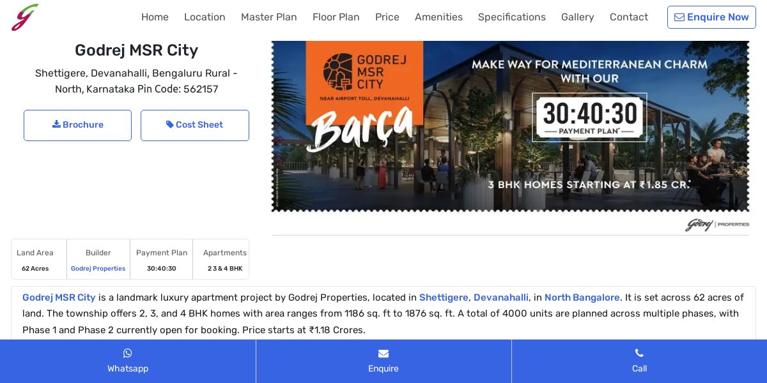Click the Godrej MSR City heading
Image resolution: width=767 pixels, height=383 pixels.
click(x=136, y=50)
